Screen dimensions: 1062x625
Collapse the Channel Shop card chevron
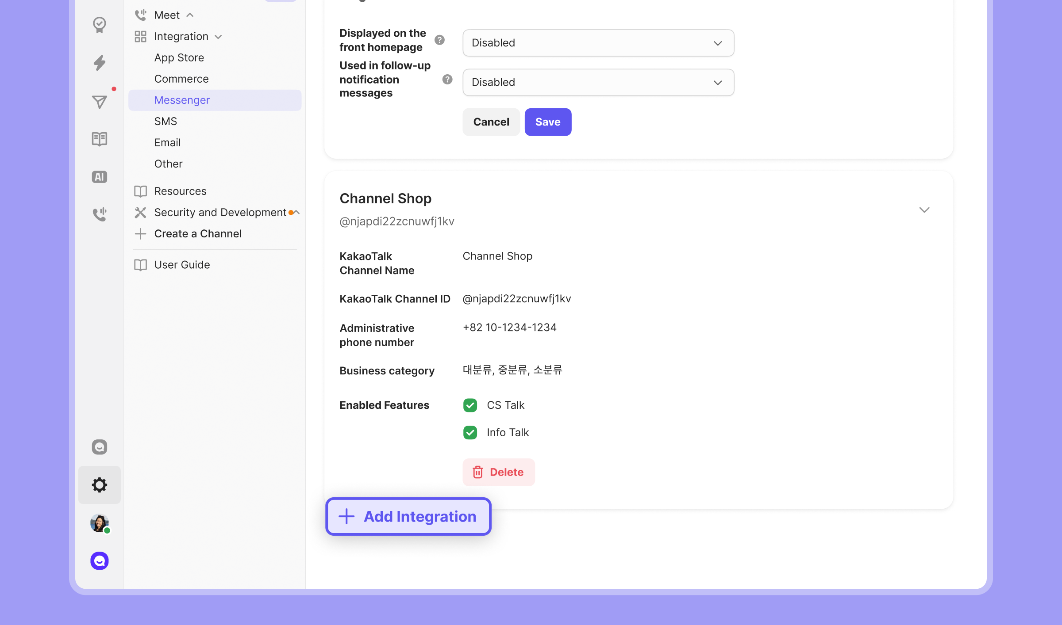point(924,210)
